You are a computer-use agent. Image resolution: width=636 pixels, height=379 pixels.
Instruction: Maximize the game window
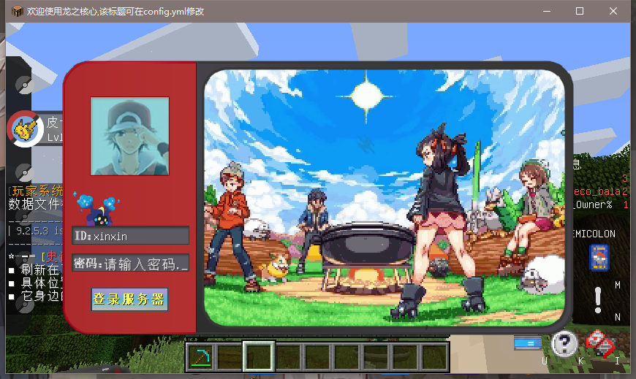pos(580,11)
